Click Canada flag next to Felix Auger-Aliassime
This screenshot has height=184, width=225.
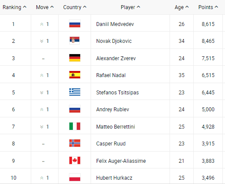75,161
